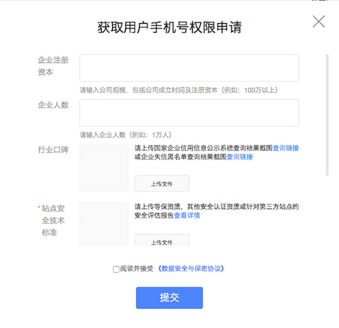Click the 企业人数 field label
The image size is (339, 328).
click(53, 105)
